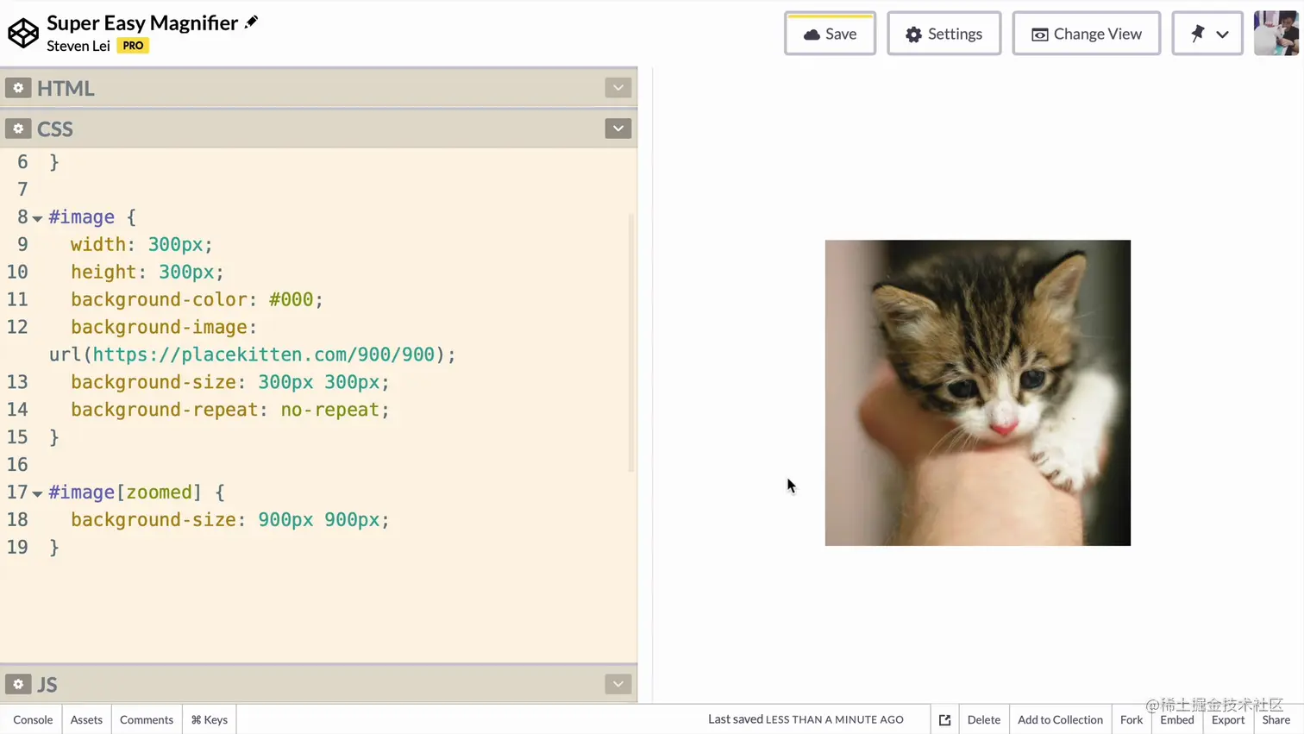Click the Steven Lei author name
Screen dimensions: 1304x734
click(x=78, y=46)
